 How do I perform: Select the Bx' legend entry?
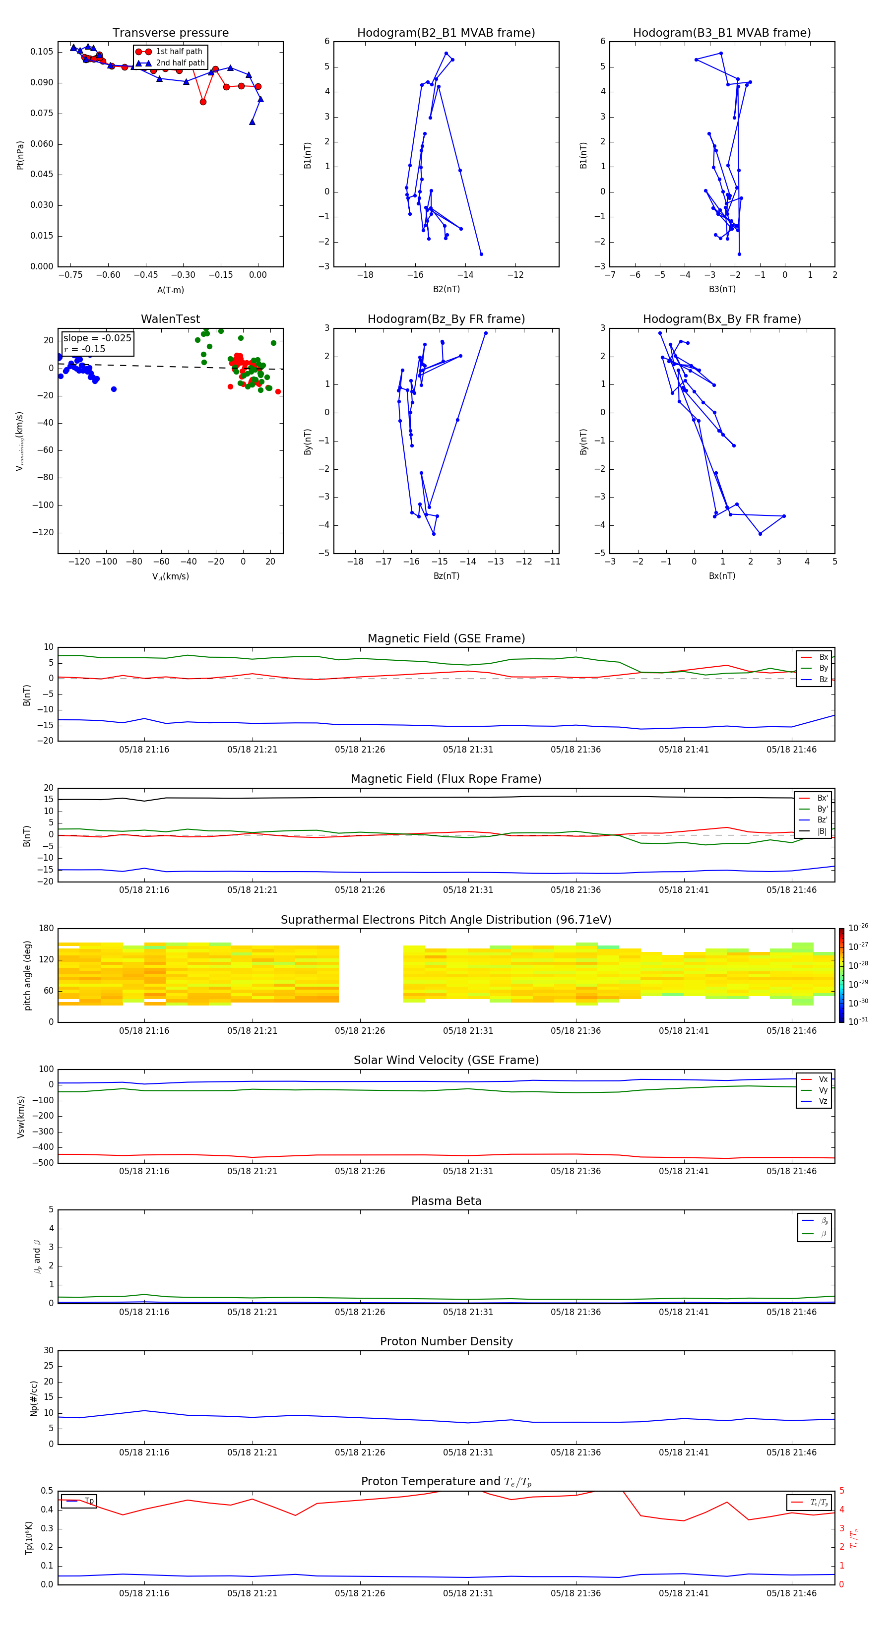(x=814, y=798)
